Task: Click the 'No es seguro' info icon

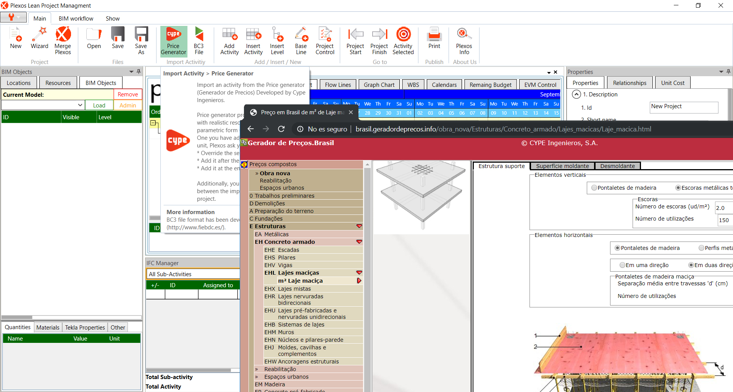Action: (300, 129)
